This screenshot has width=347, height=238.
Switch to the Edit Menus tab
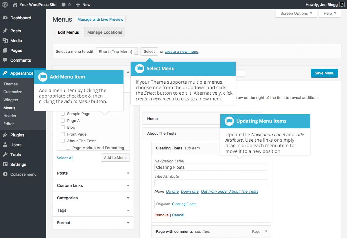coord(69,32)
